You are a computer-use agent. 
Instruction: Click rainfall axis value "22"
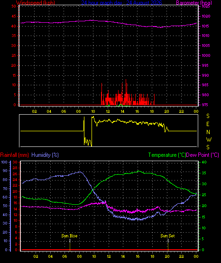tap(15, 185)
